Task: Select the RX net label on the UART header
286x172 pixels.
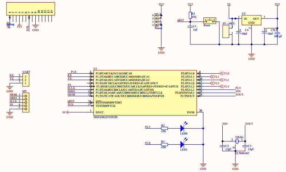Action: [x=12, y=75]
